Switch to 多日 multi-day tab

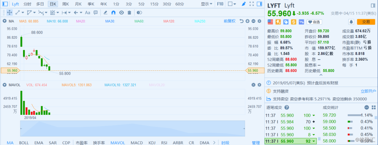click(x=40, y=4)
